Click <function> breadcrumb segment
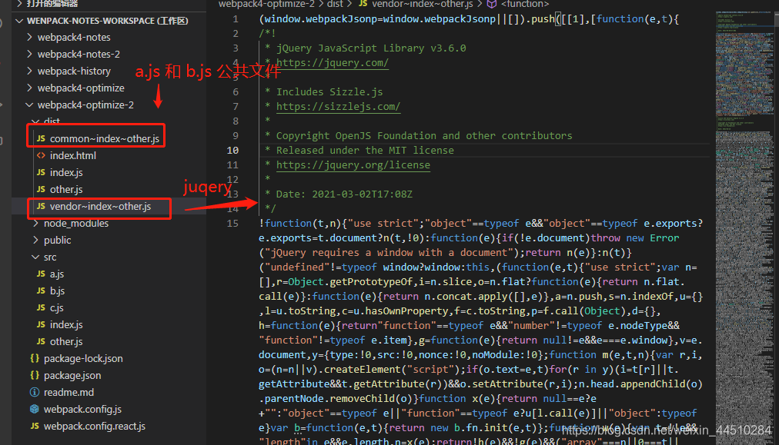The height and width of the screenshot is (445, 779). coord(525,4)
